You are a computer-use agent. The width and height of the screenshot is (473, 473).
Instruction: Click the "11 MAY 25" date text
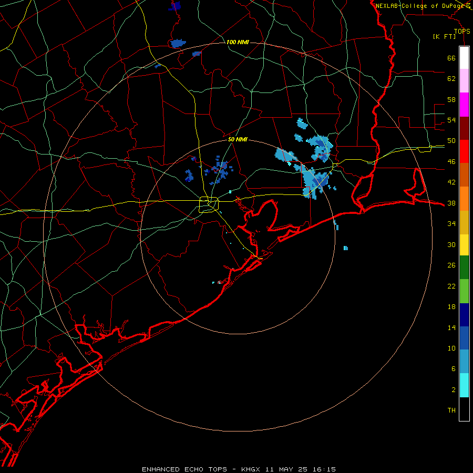click(286, 469)
